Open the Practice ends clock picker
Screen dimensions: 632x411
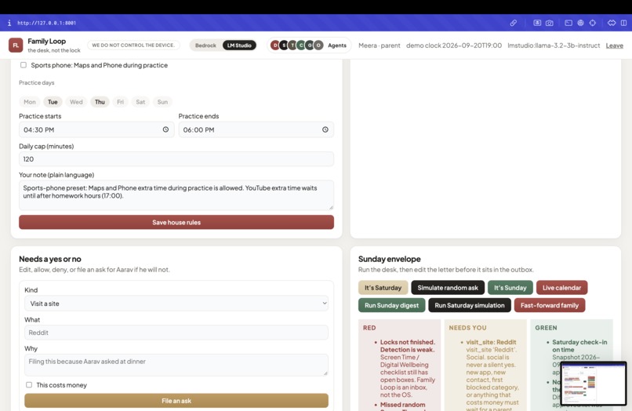pyautogui.click(x=325, y=129)
